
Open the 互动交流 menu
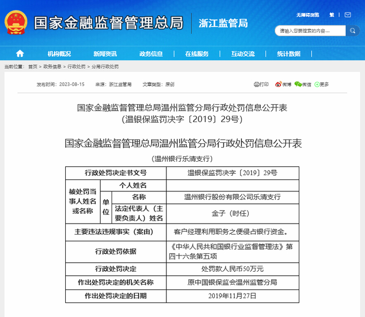[x=243, y=54]
